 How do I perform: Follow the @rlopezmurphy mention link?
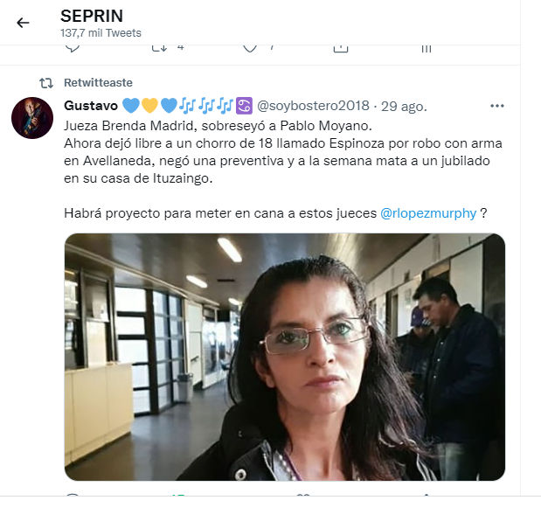(x=428, y=213)
